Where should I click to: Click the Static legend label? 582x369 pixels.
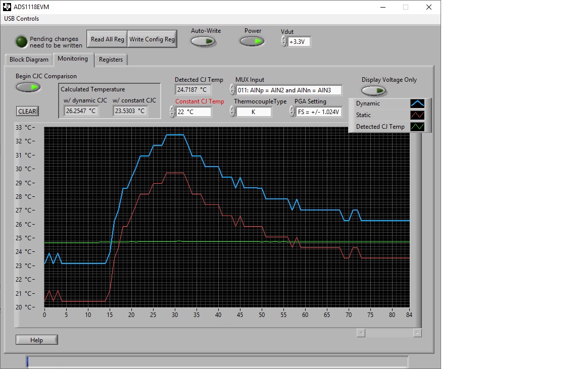(x=363, y=115)
